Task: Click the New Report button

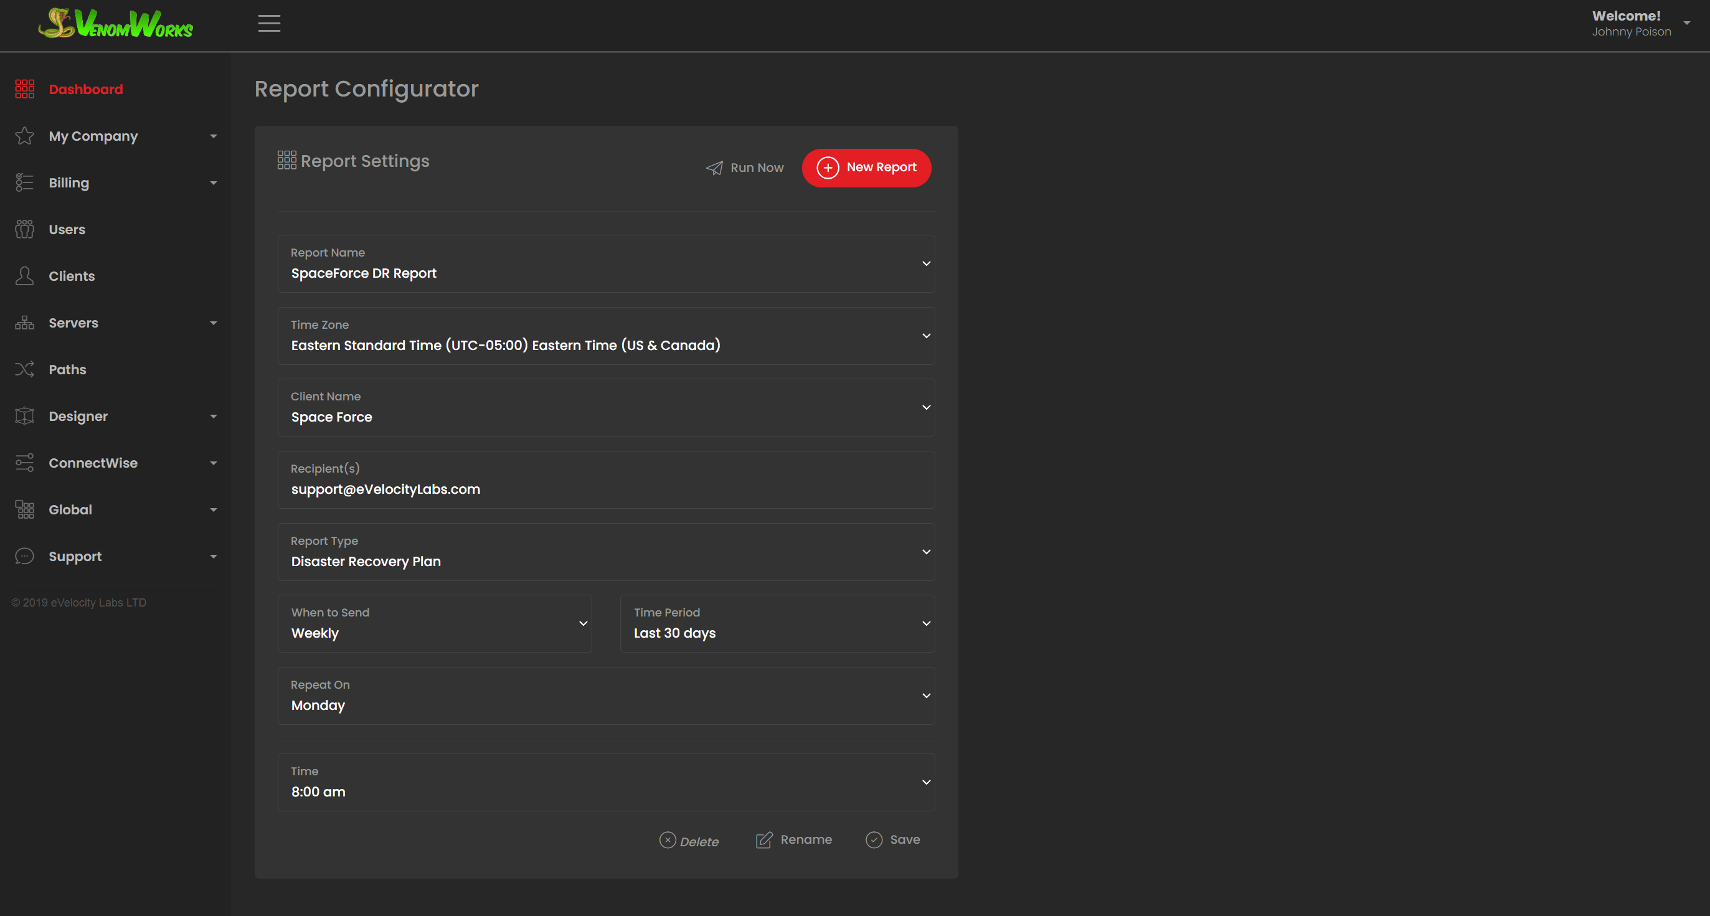Action: (866, 168)
